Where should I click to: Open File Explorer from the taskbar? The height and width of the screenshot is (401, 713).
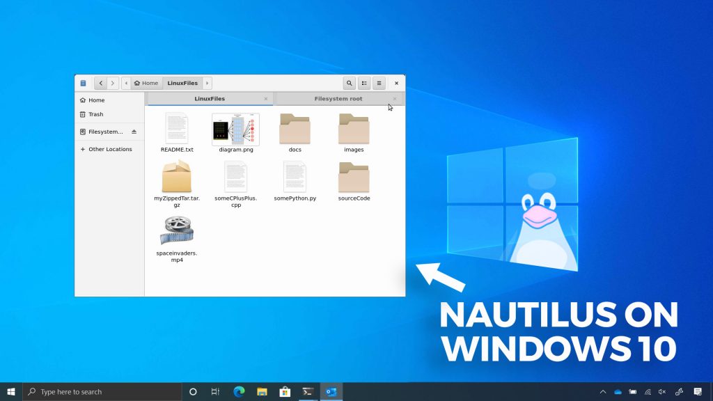click(x=262, y=391)
